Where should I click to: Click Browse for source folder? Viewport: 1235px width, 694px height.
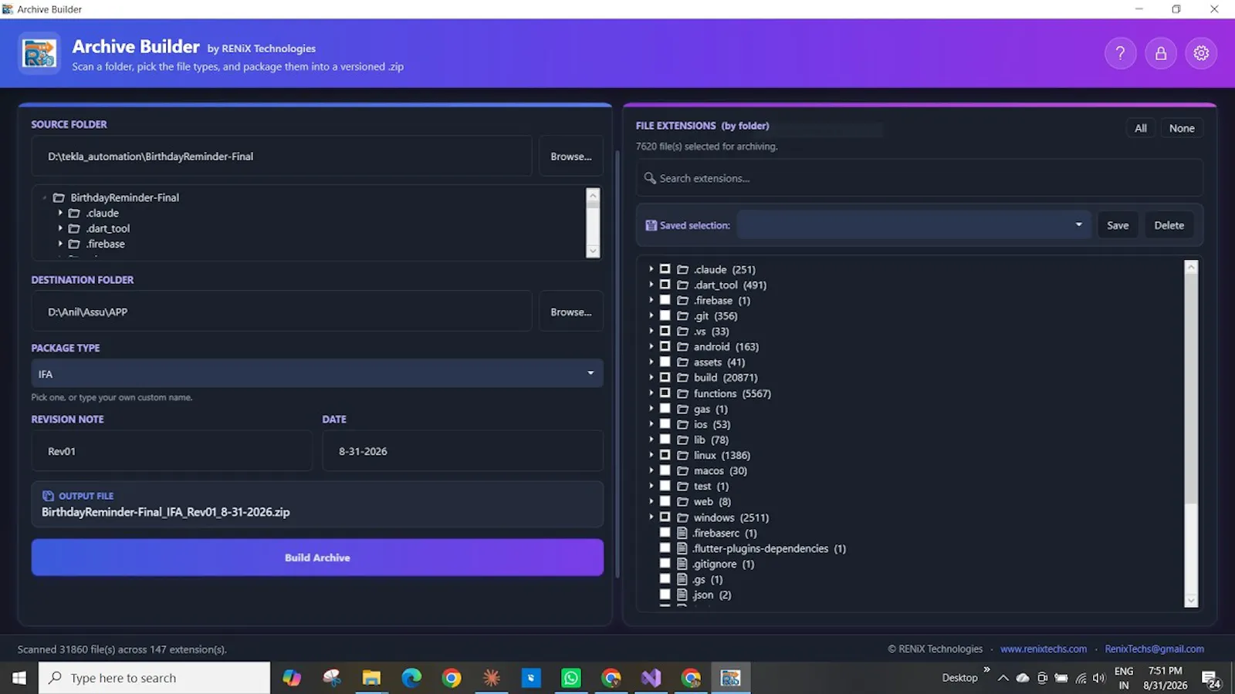[x=571, y=157]
